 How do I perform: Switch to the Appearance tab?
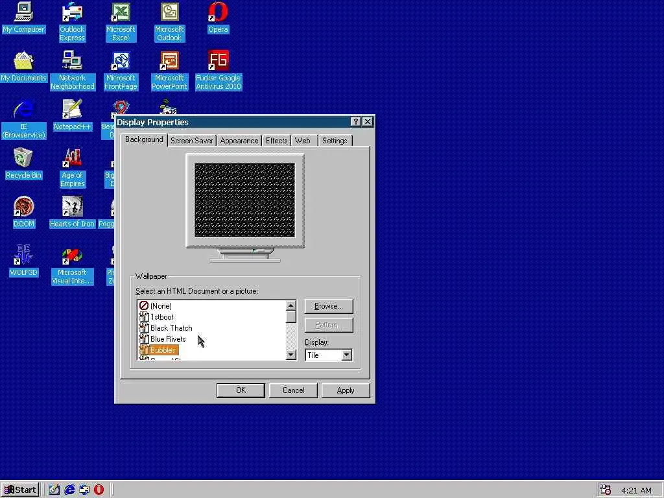(x=239, y=141)
